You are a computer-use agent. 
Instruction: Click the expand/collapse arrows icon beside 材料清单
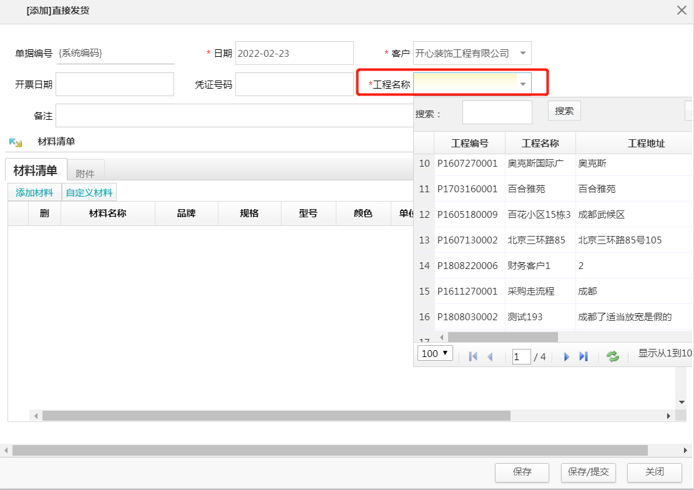16,142
